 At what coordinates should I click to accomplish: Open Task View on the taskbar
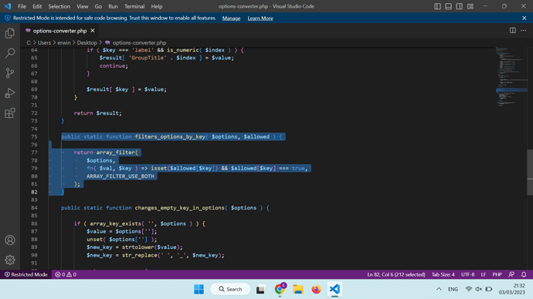pyautogui.click(x=261, y=289)
